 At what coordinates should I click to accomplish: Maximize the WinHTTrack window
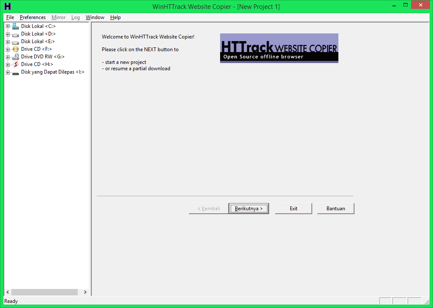pyautogui.click(x=406, y=5)
